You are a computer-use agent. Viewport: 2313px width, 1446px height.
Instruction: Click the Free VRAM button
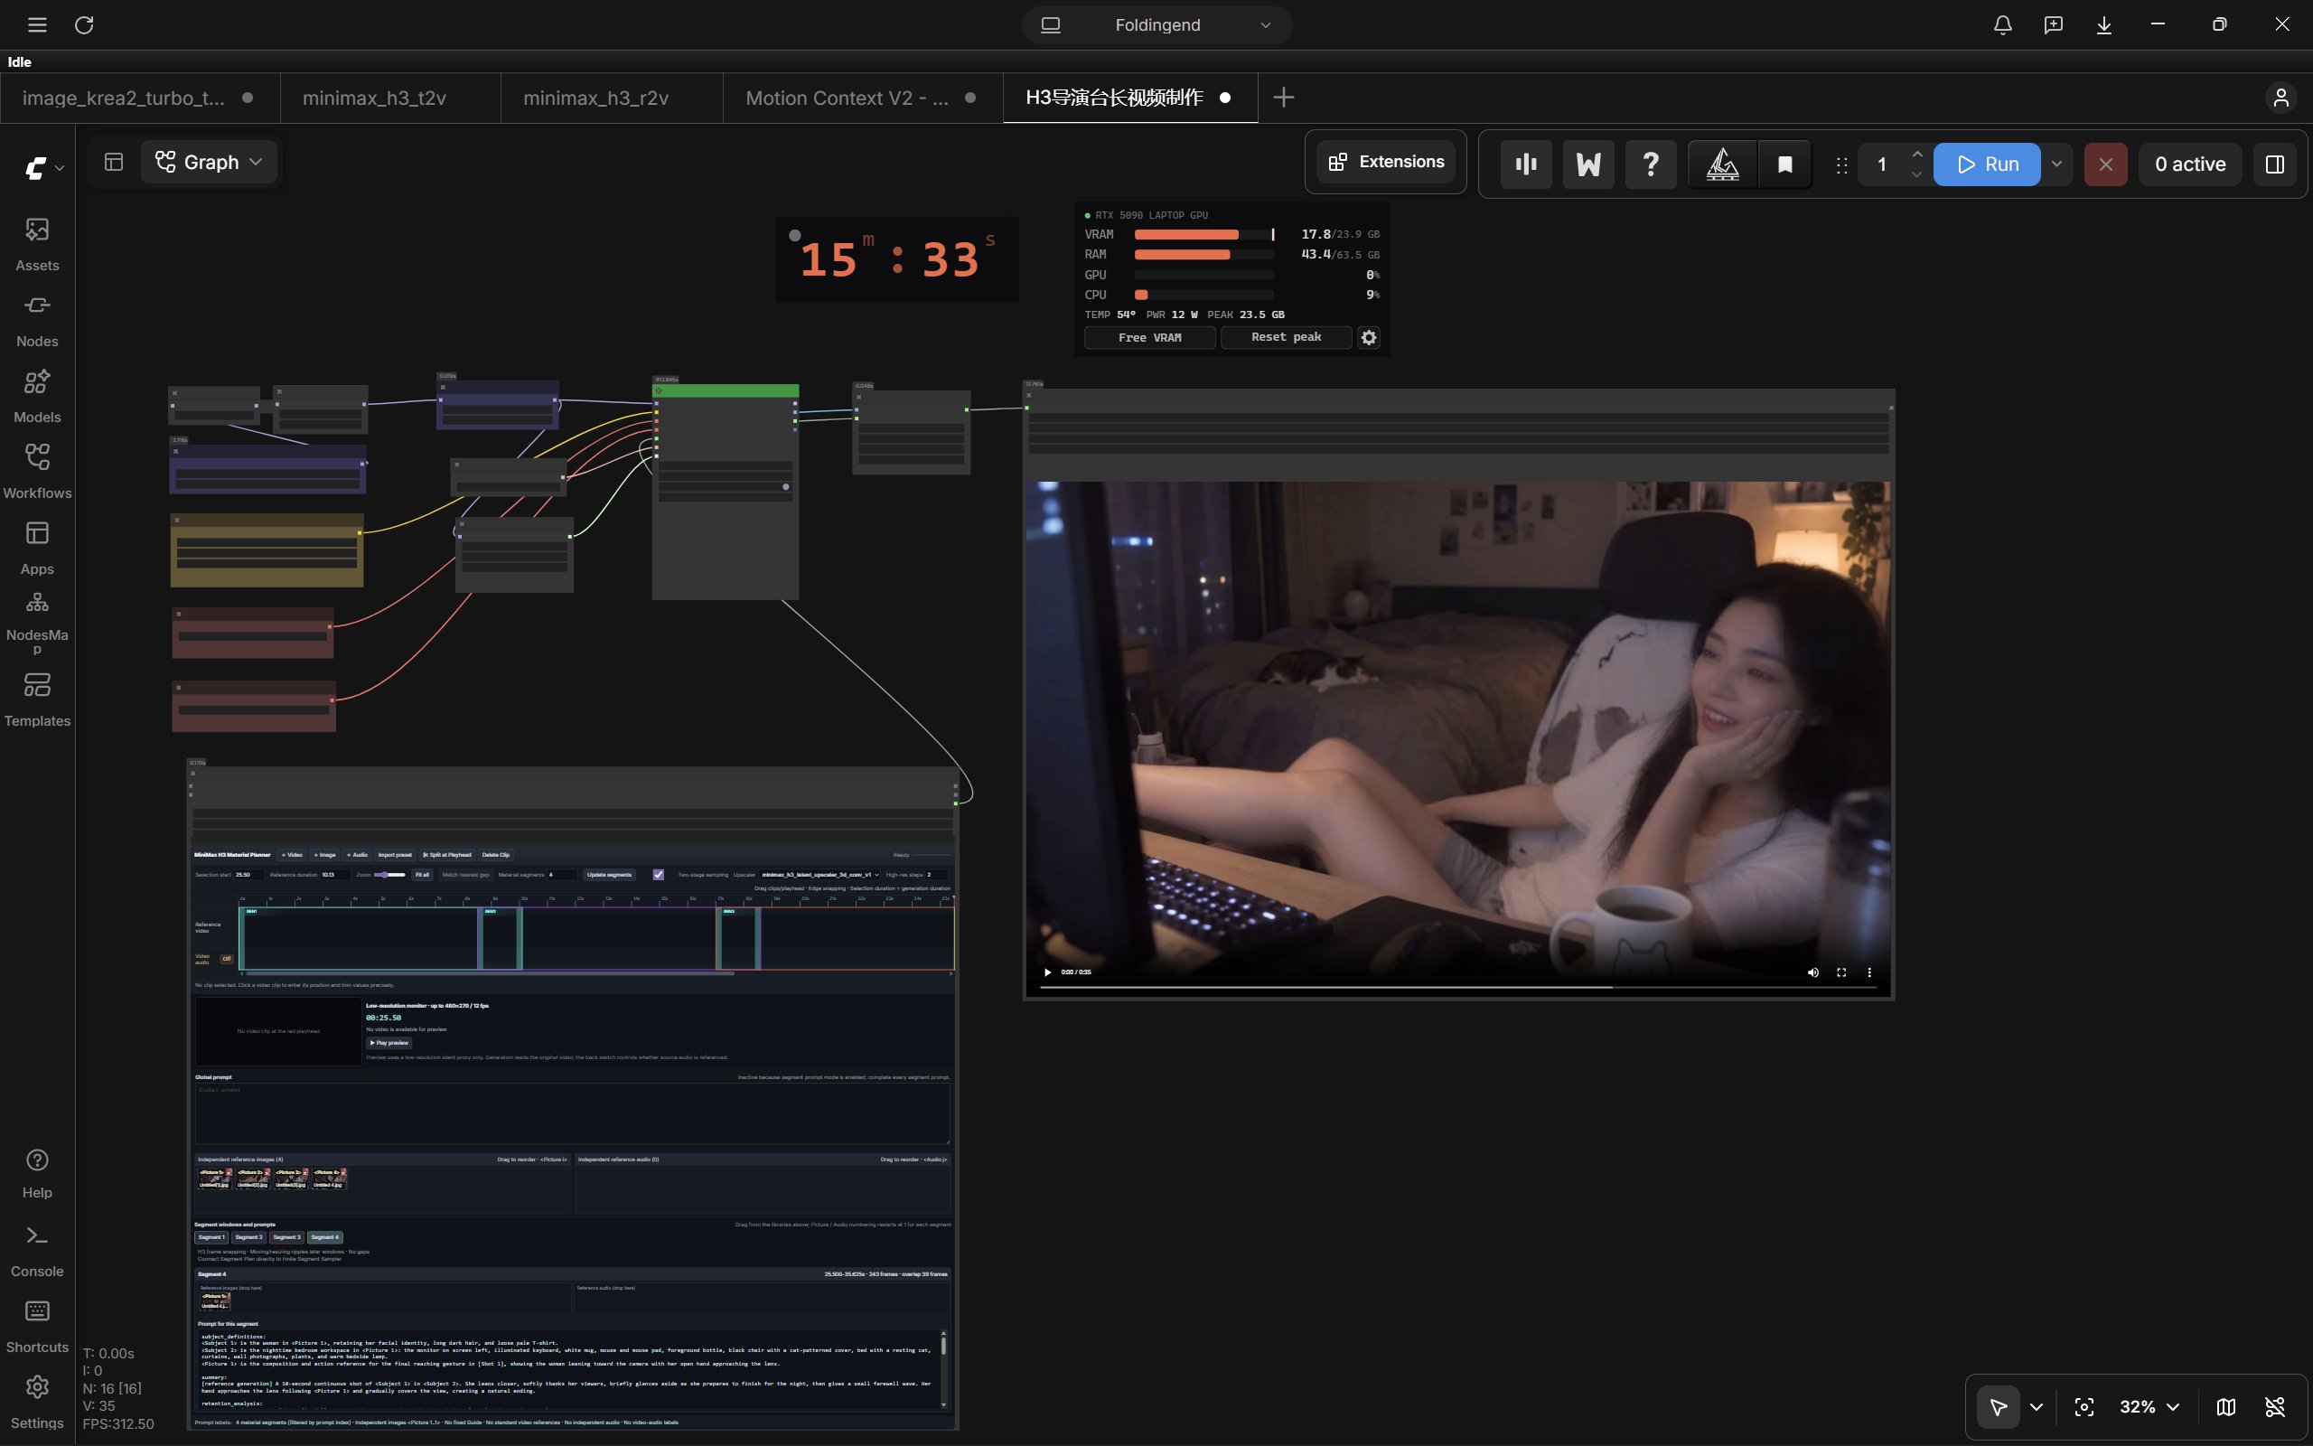(x=1150, y=338)
